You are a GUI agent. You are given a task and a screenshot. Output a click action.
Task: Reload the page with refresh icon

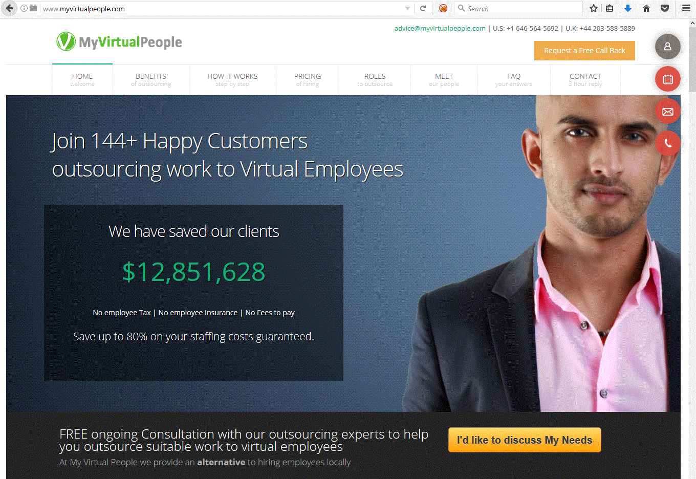point(423,8)
